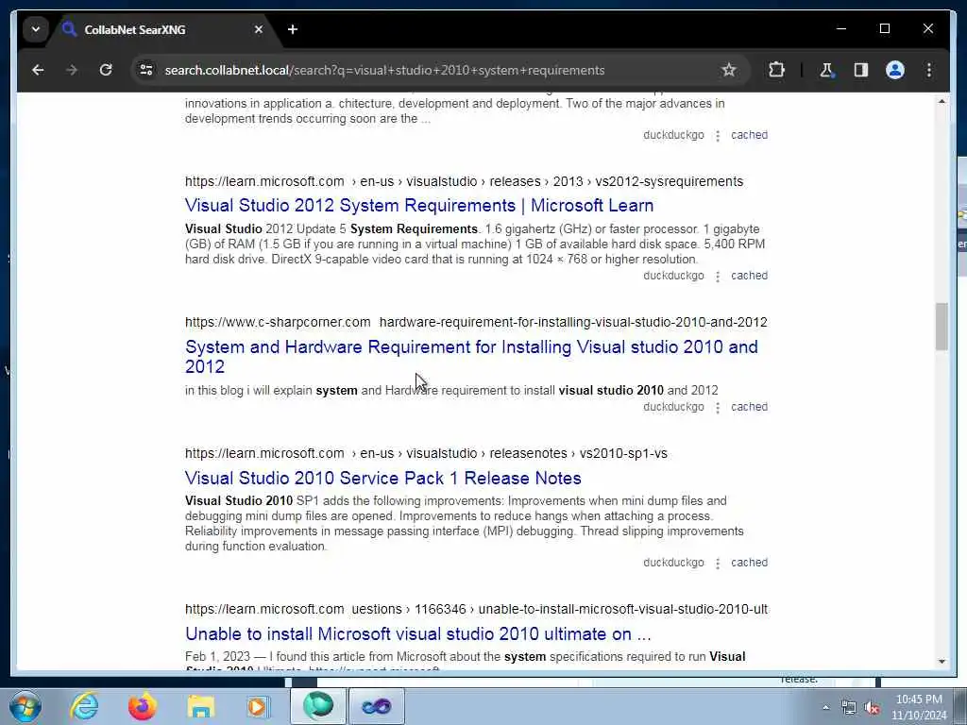Image resolution: width=967 pixels, height=725 pixels.
Task: Open the browser side panel
Action: 861,70
